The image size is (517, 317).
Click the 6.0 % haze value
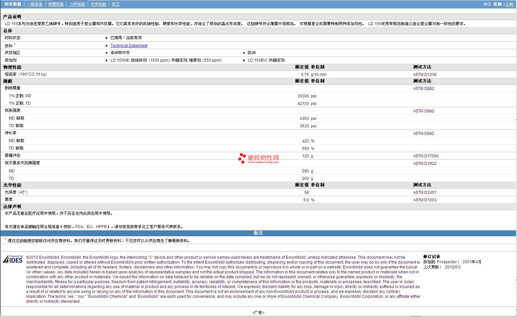coord(309,200)
